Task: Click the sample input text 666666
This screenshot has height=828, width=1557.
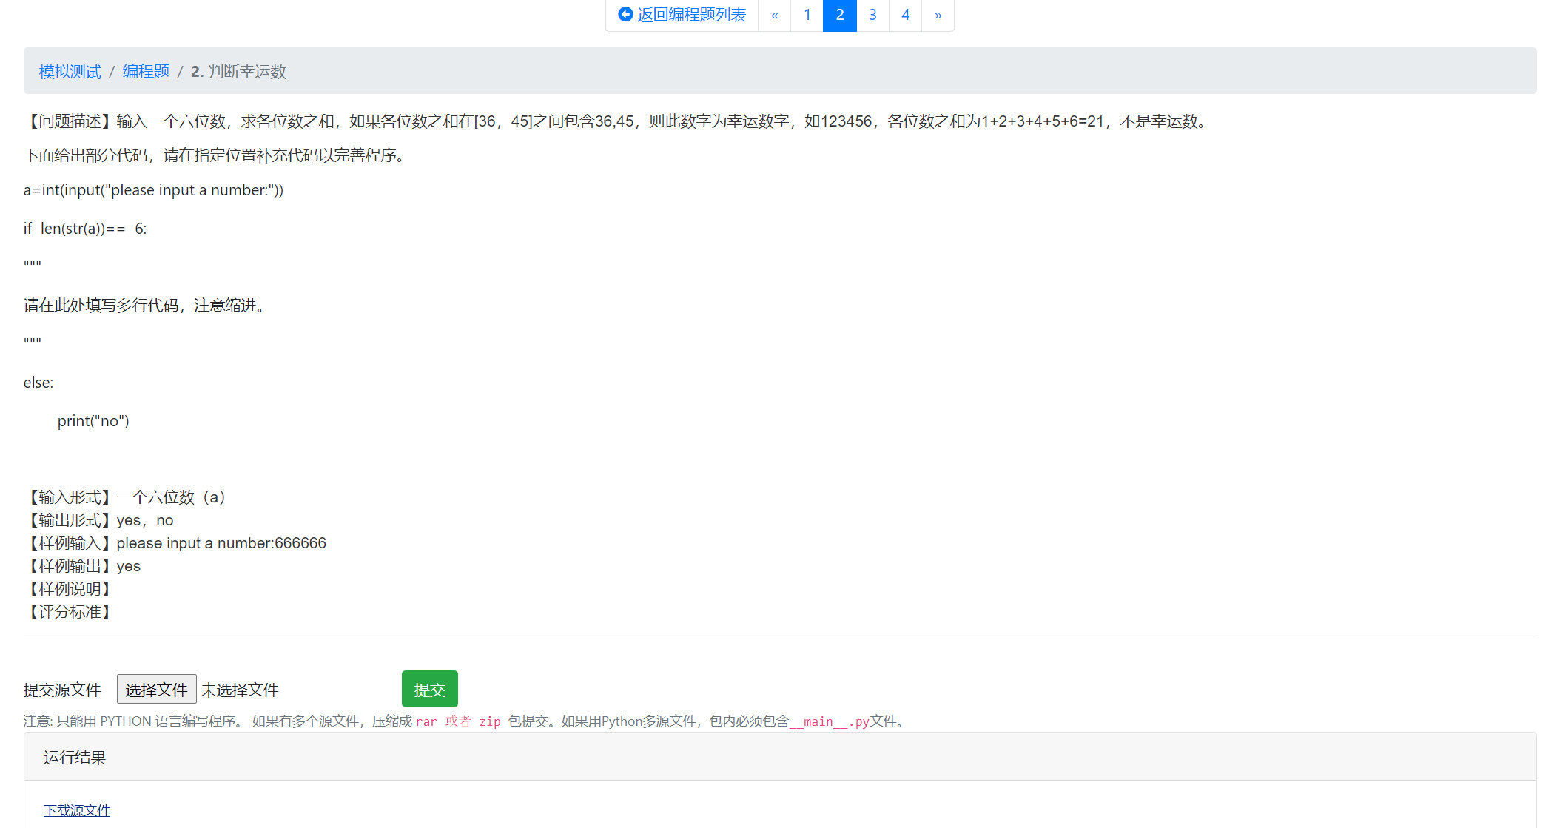Action: coord(299,542)
